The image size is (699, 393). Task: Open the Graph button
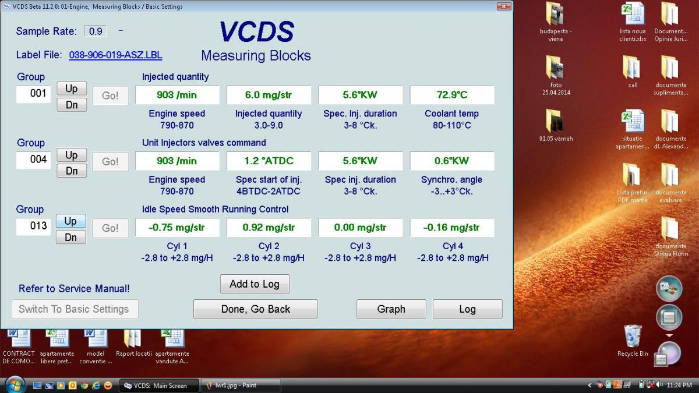pyautogui.click(x=391, y=309)
